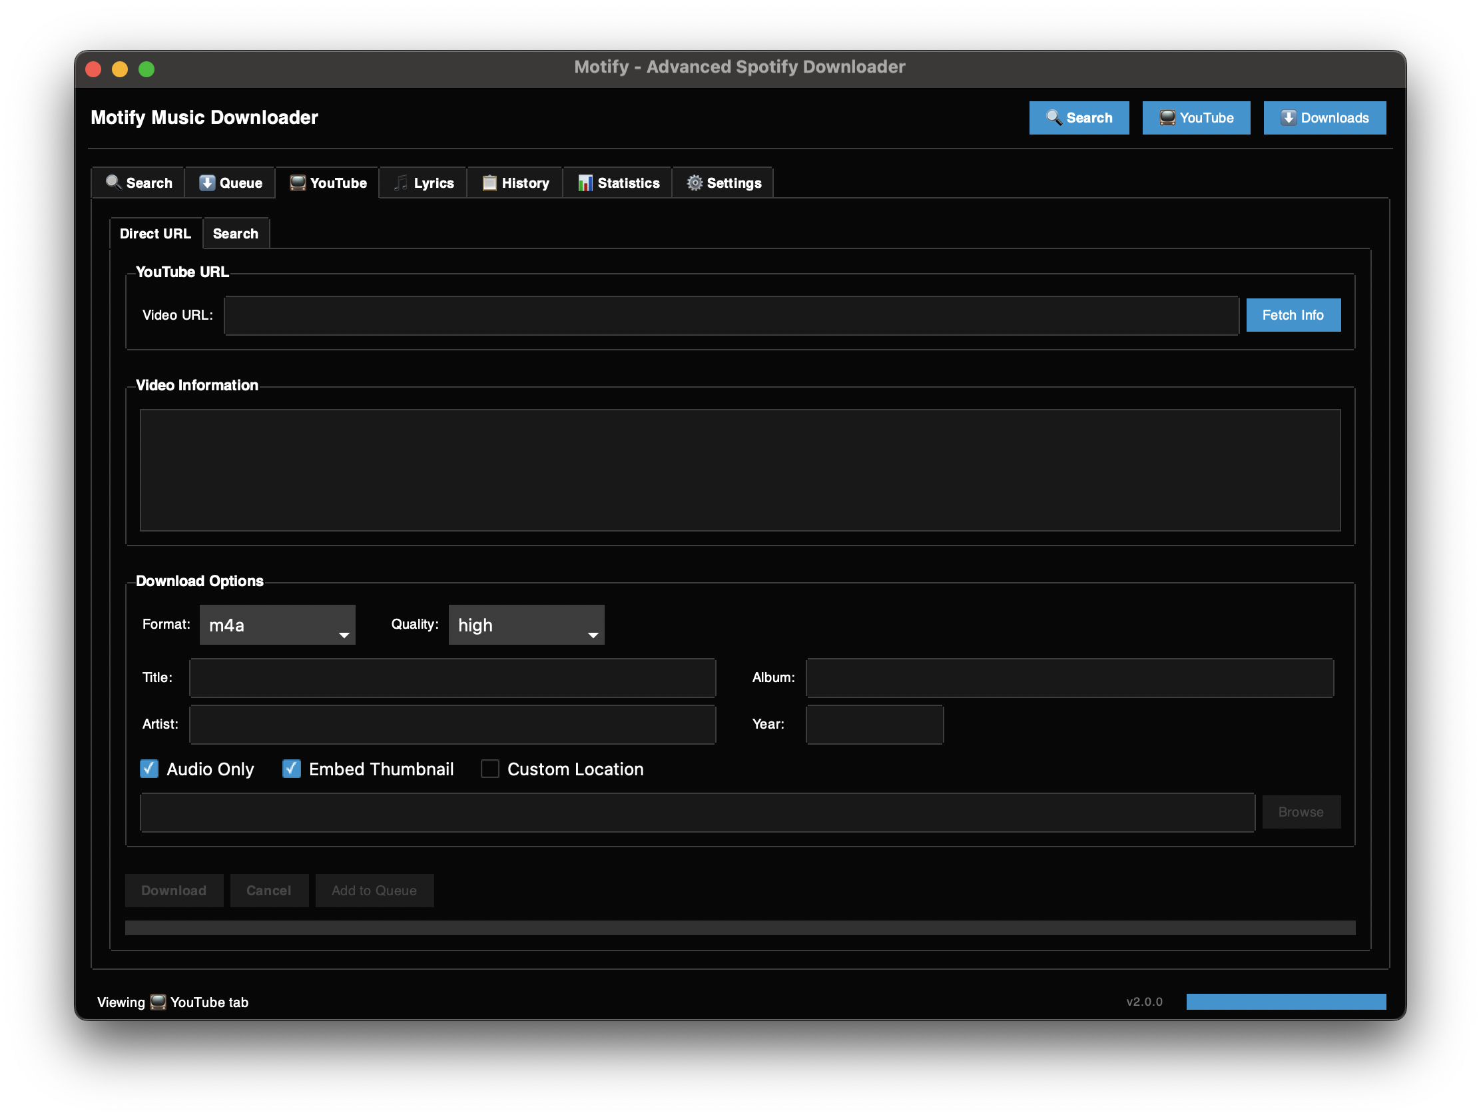1481x1119 pixels.
Task: Click the gear icon on Settings tab
Action: point(695,183)
